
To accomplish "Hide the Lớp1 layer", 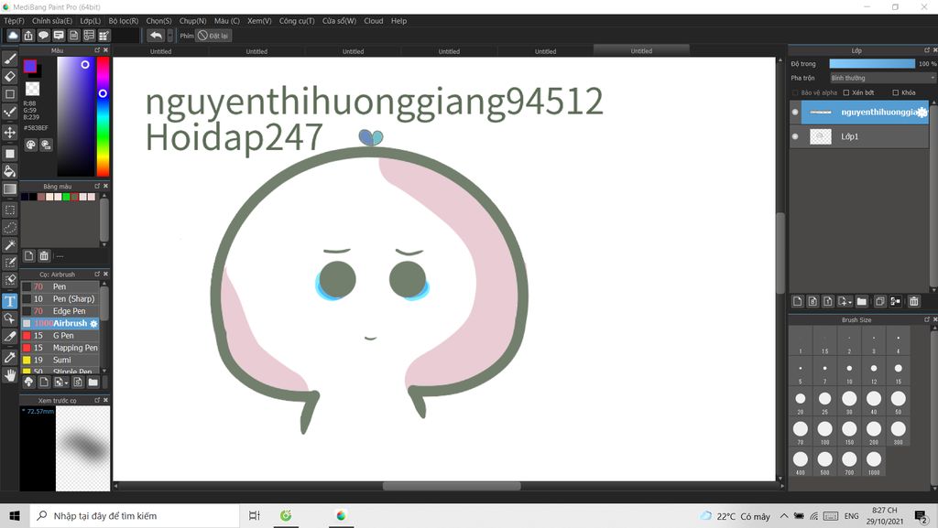I will 795,136.
